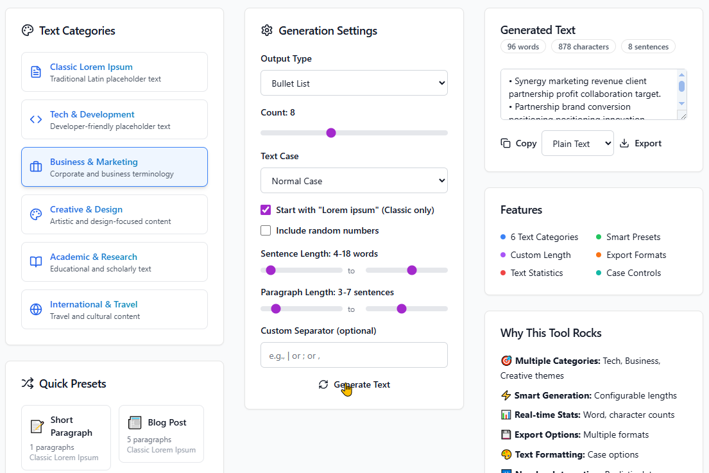The image size is (709, 473).
Task: Click the Copy icon under generated text
Action: (x=506, y=143)
